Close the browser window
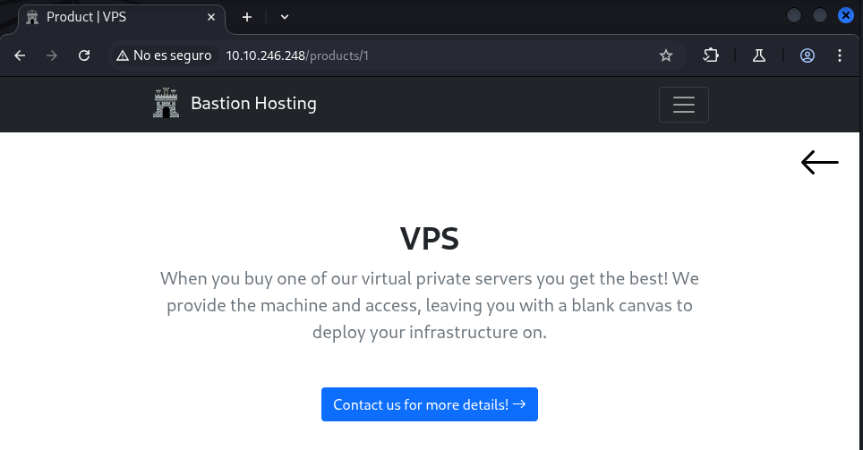 pyautogui.click(x=846, y=15)
